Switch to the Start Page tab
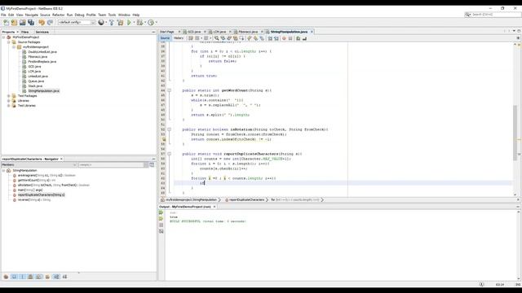522x293 pixels. pos(167,32)
